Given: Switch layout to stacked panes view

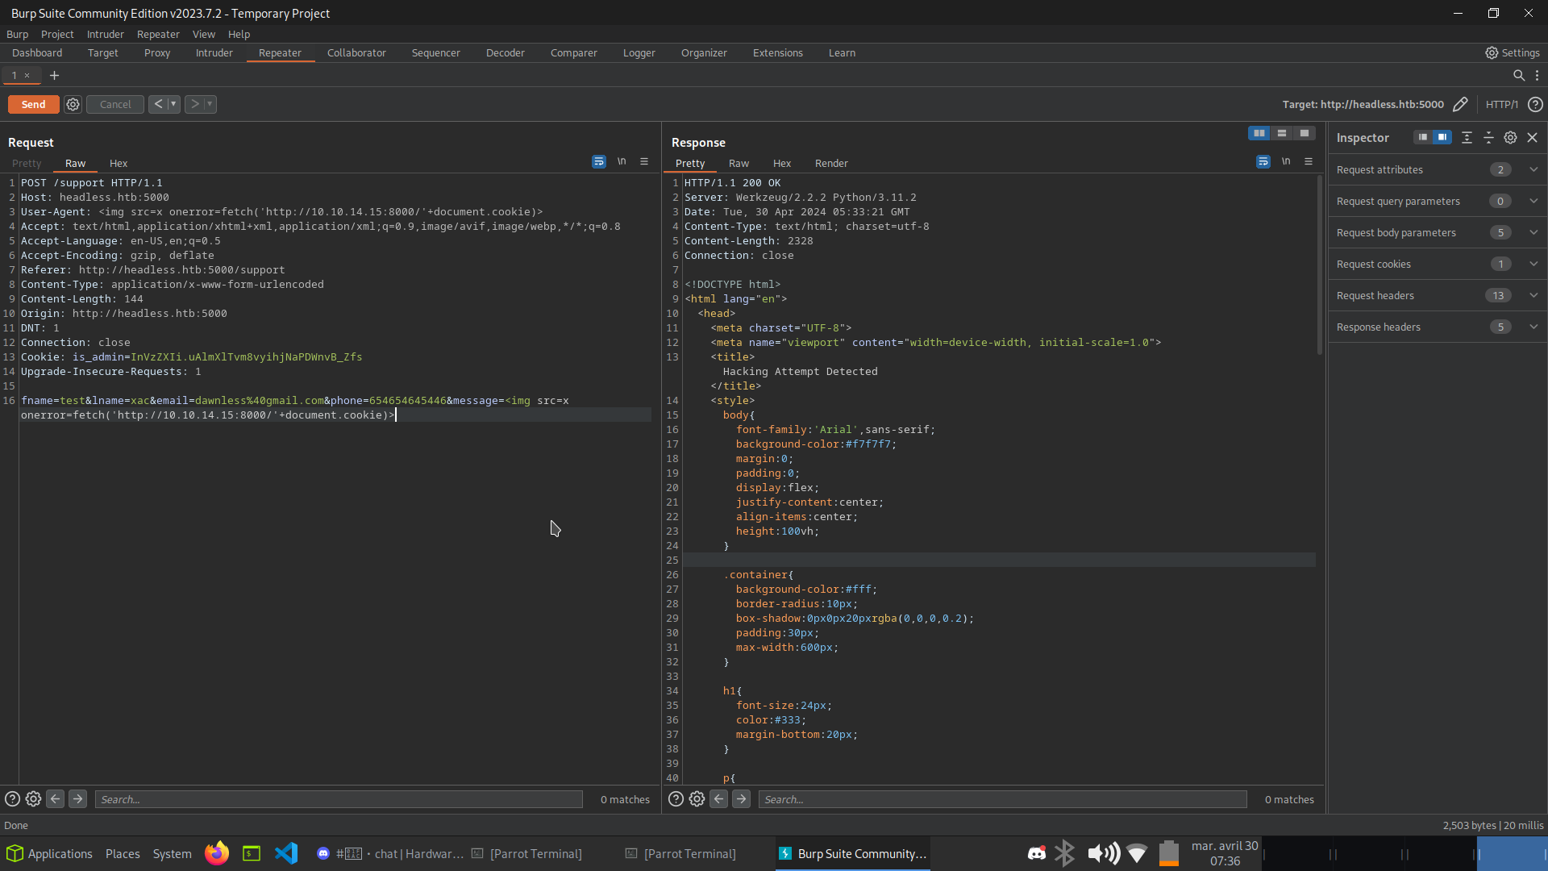Looking at the screenshot, I should coord(1281,133).
